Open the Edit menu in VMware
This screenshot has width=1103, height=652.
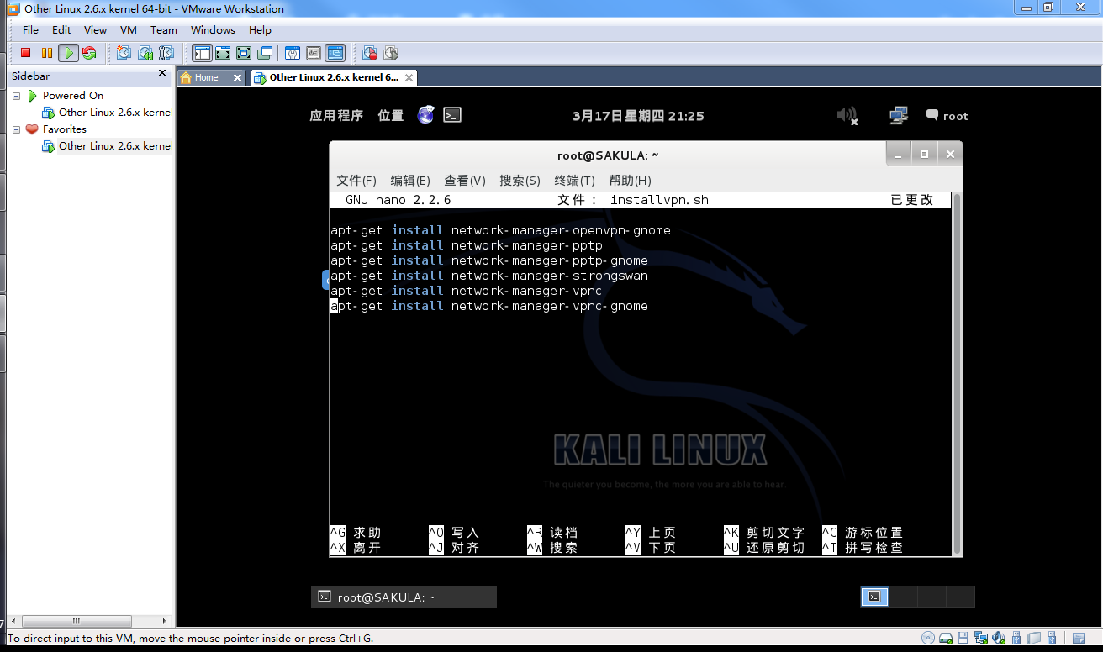[61, 29]
